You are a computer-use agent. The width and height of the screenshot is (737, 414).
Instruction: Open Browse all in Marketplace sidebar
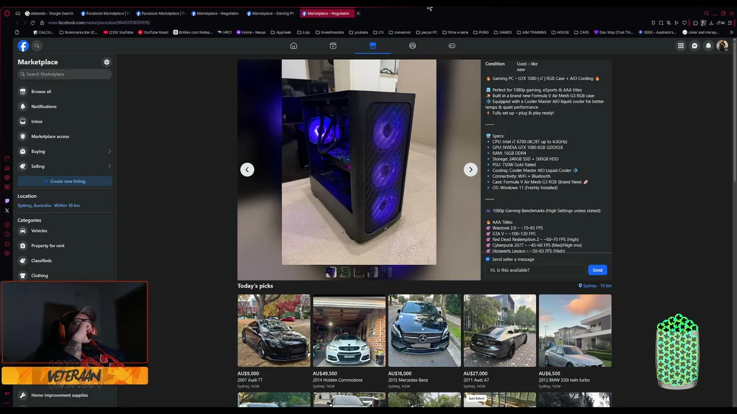[64, 91]
